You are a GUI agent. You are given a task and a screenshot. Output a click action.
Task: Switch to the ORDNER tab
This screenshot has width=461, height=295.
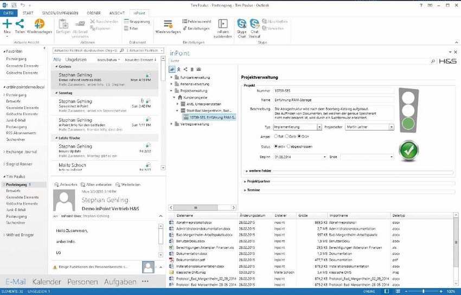coord(94,13)
